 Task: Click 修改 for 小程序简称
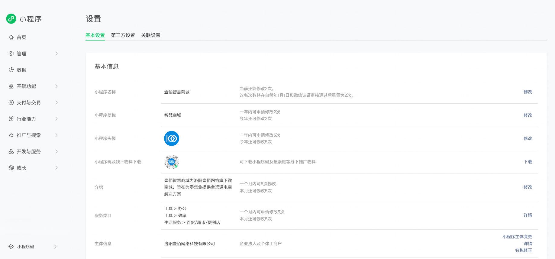(528, 115)
